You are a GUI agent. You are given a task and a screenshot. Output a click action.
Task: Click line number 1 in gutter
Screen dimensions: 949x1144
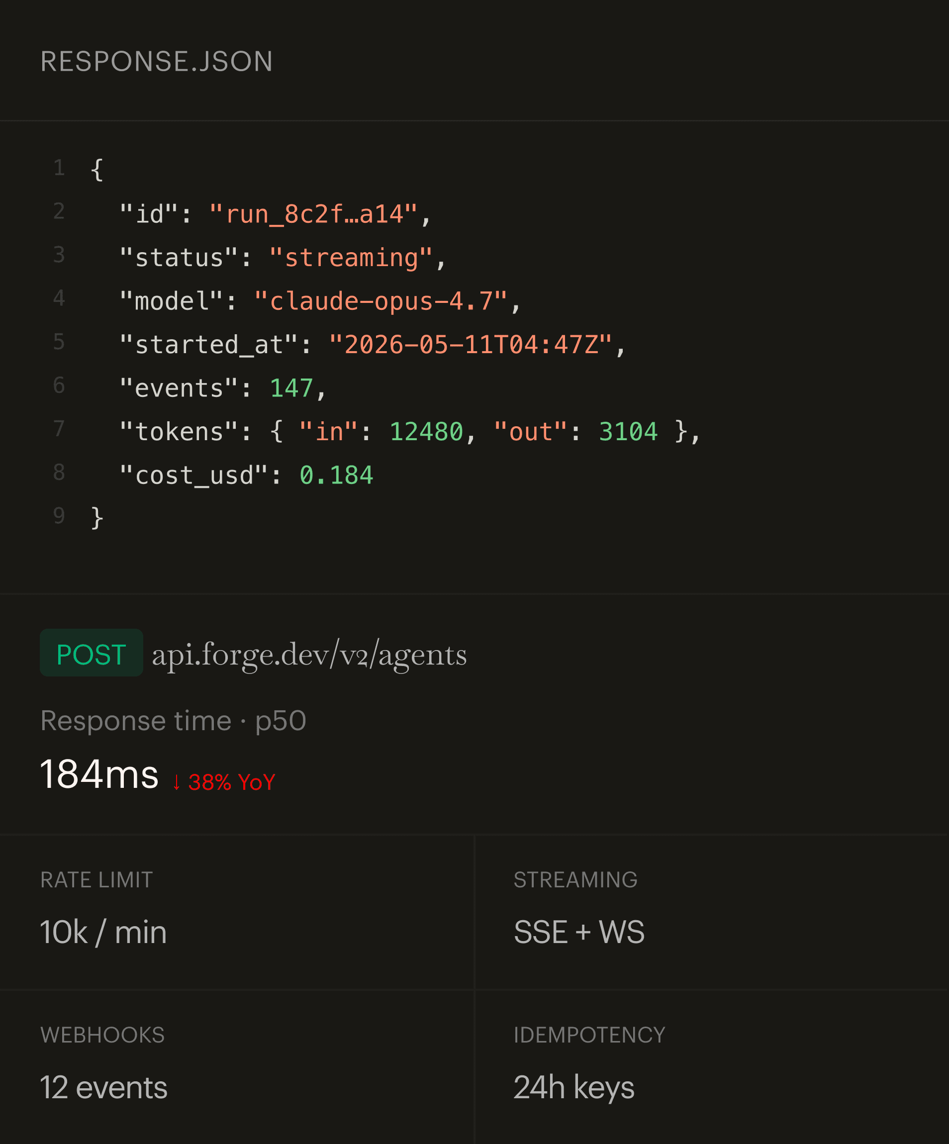pos(59,168)
